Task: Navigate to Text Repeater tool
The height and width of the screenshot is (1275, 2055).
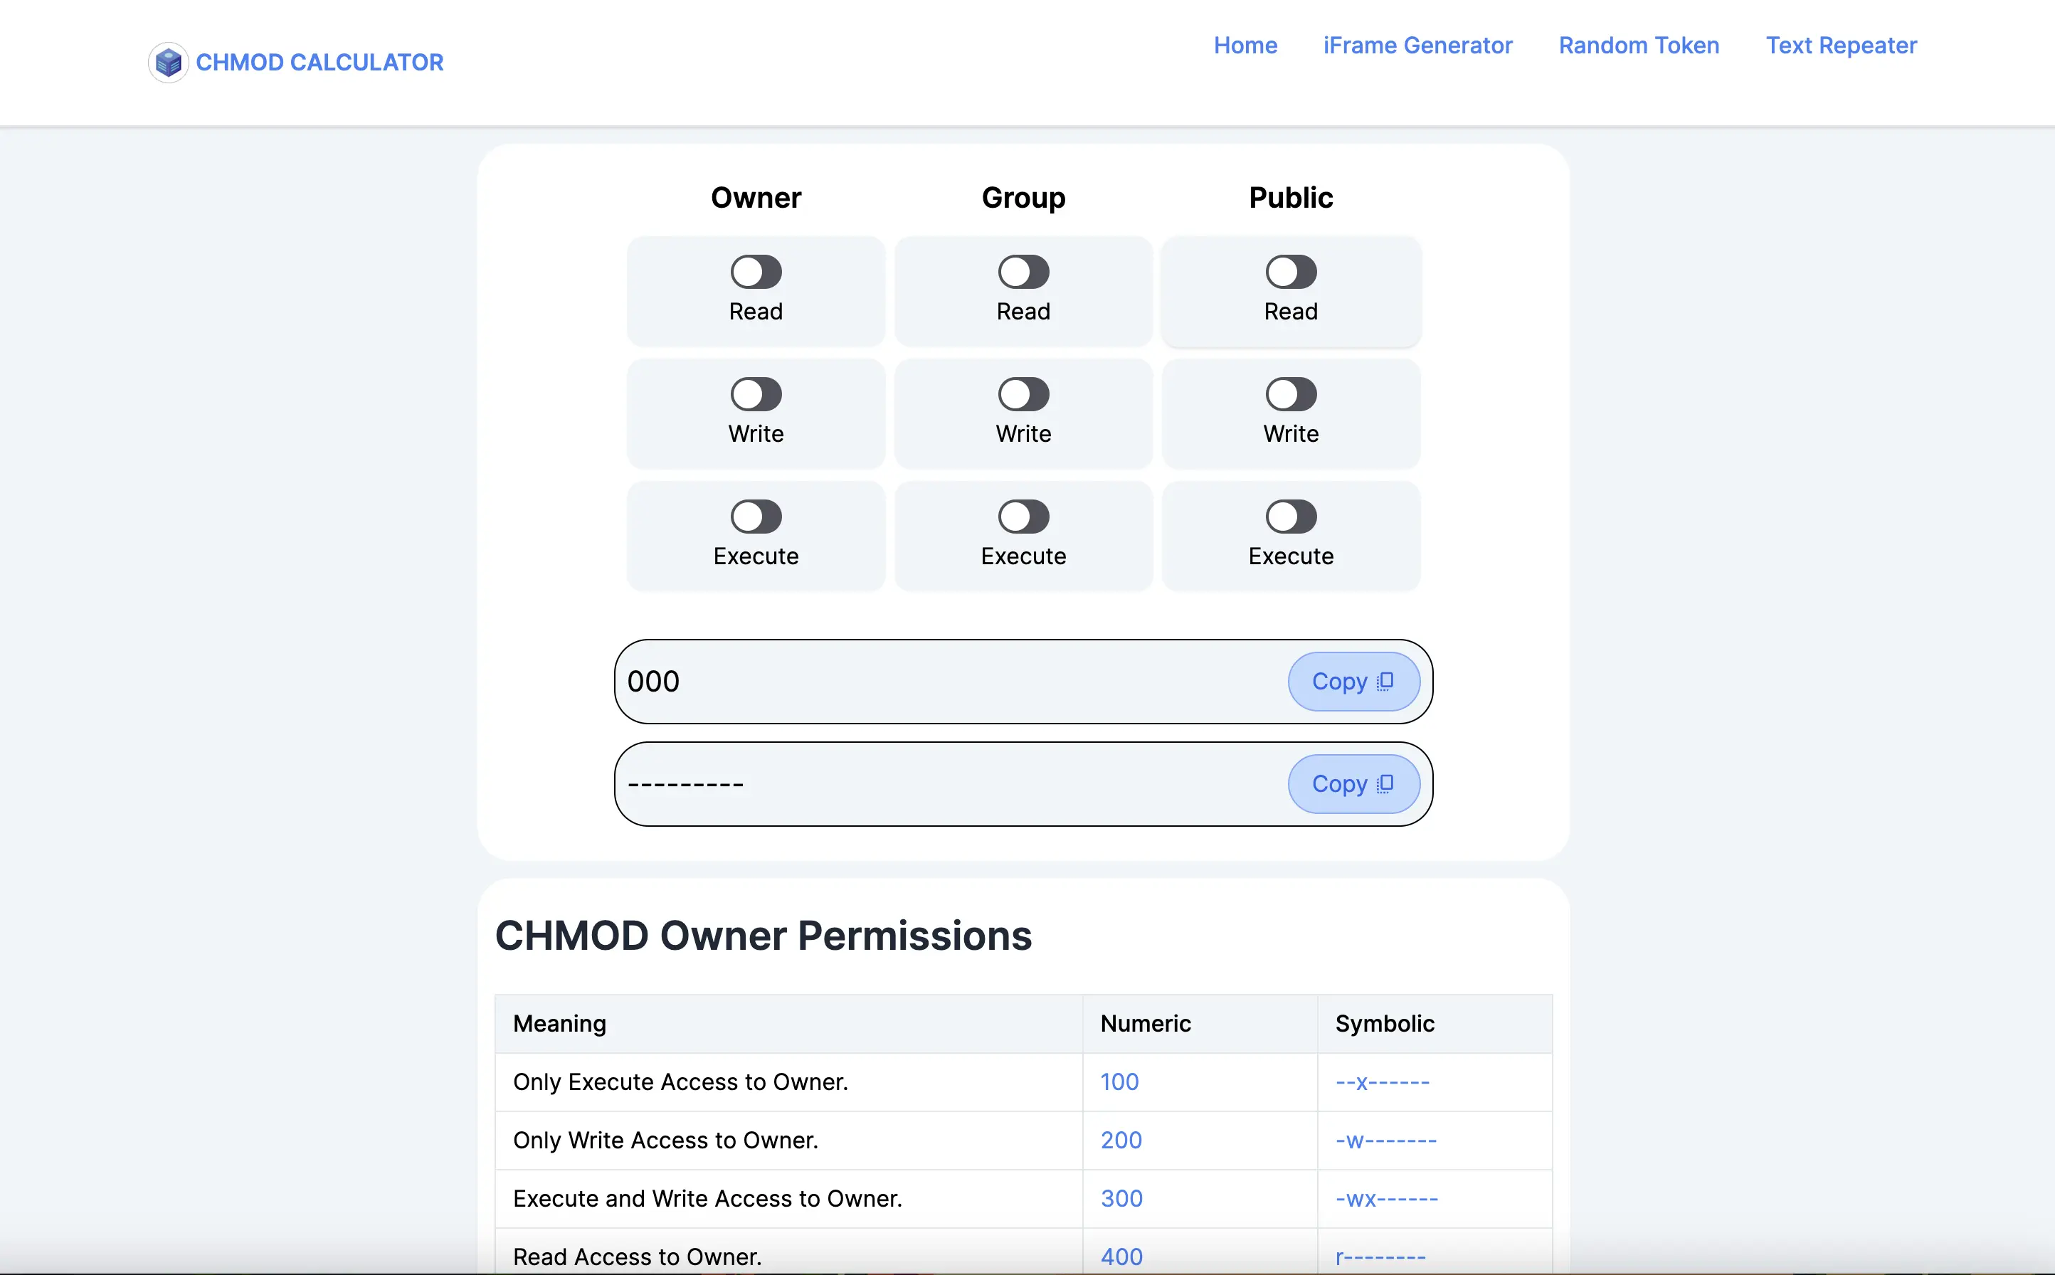Action: 1841,46
